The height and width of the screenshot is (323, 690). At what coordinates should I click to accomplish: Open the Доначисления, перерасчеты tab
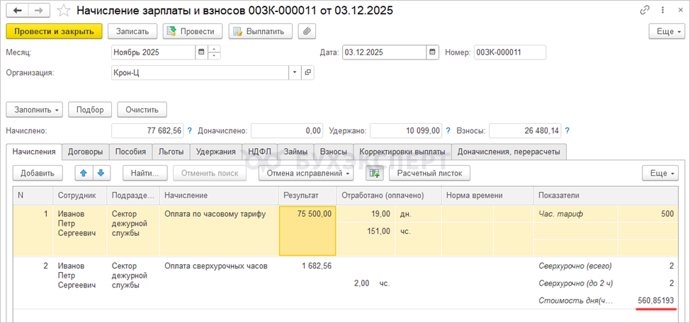(509, 152)
